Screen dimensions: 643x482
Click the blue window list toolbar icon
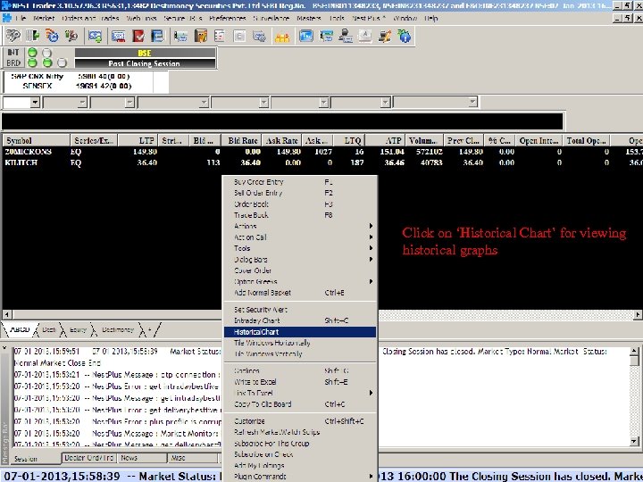click(x=157, y=36)
